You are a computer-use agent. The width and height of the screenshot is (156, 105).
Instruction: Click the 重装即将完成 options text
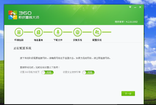40,67
